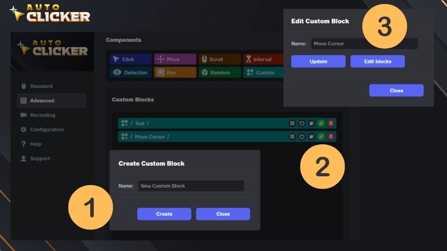Go to Recording in sidebar
Viewport: 447px width, 251px height.
(51, 115)
